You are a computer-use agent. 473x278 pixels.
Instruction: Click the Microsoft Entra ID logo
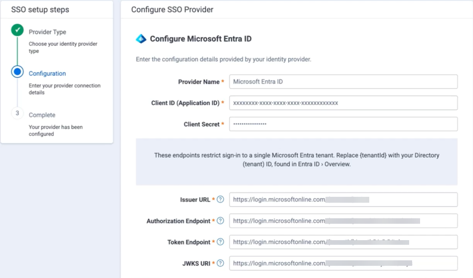pyautogui.click(x=141, y=39)
